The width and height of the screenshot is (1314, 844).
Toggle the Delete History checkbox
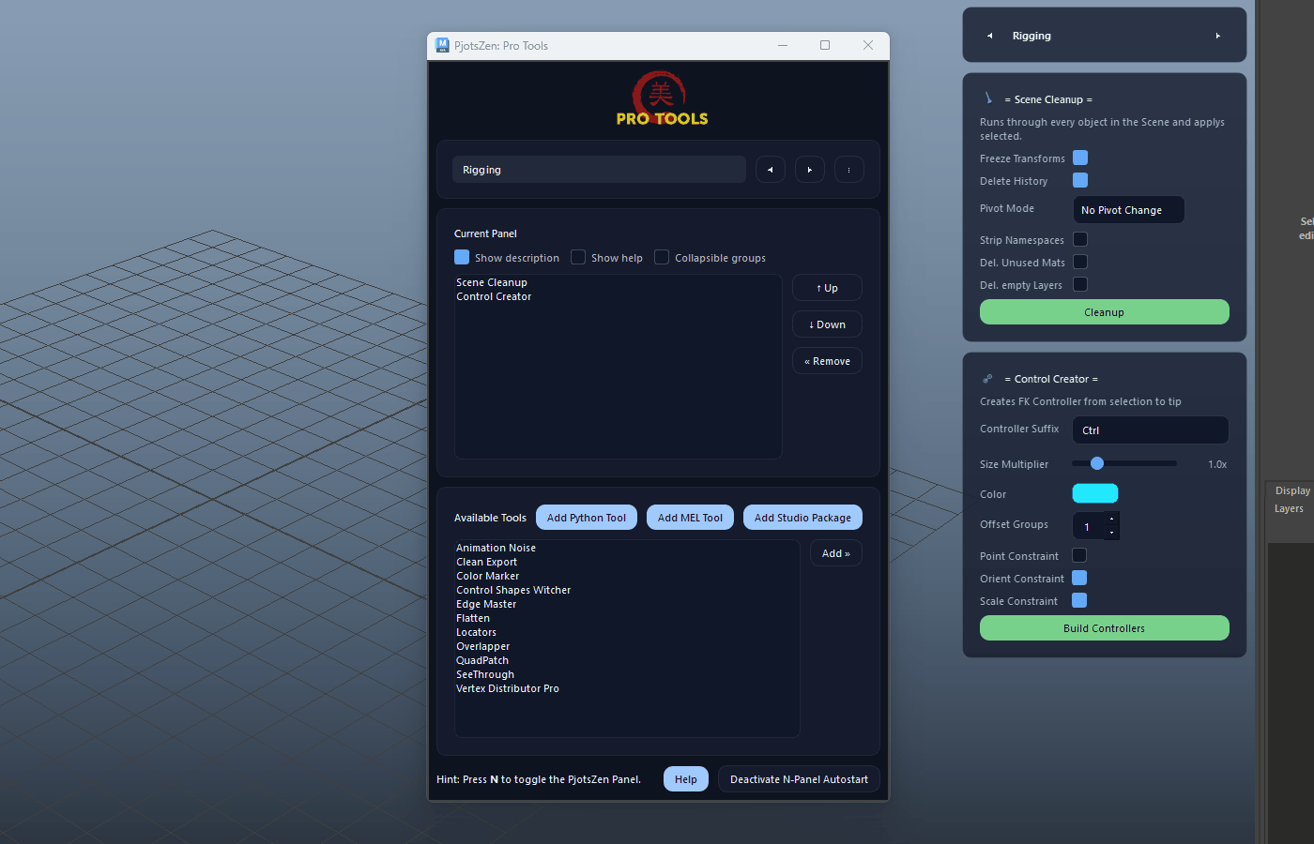click(x=1080, y=180)
